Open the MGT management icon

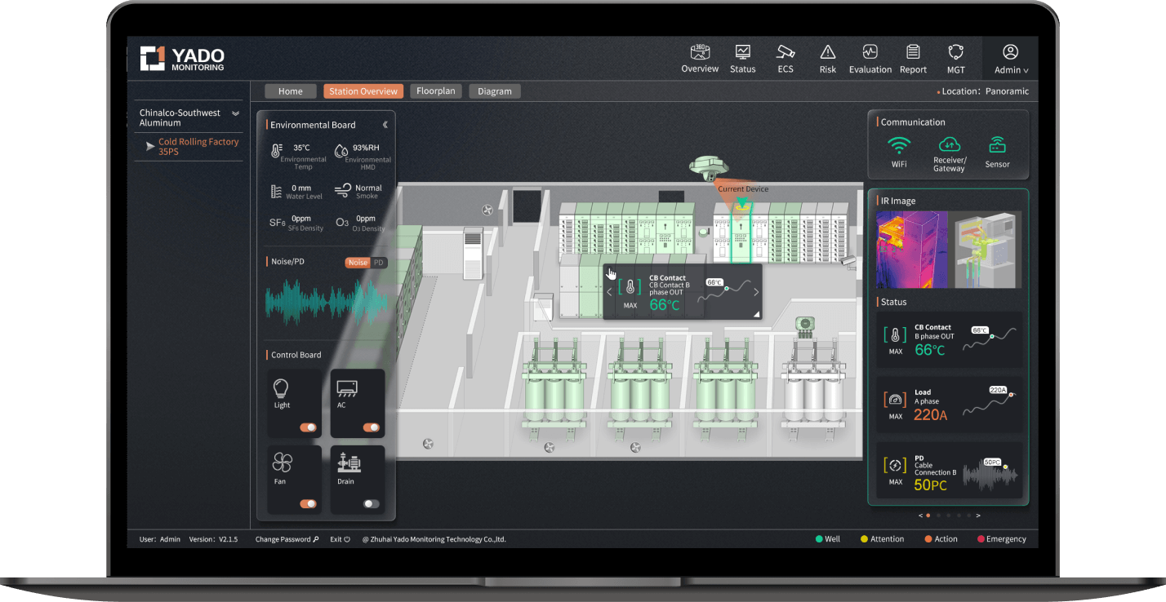pos(955,52)
